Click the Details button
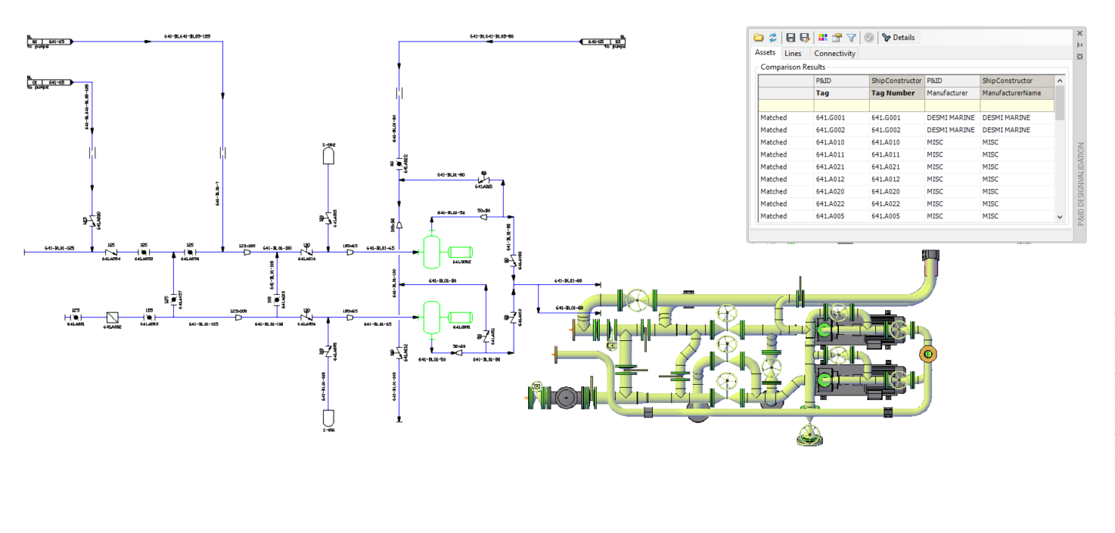Image resolution: width=1115 pixels, height=533 pixels. click(x=898, y=38)
